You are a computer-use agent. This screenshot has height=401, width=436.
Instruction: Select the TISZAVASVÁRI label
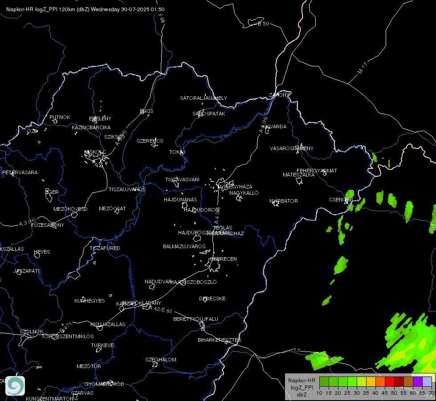[x=183, y=180]
